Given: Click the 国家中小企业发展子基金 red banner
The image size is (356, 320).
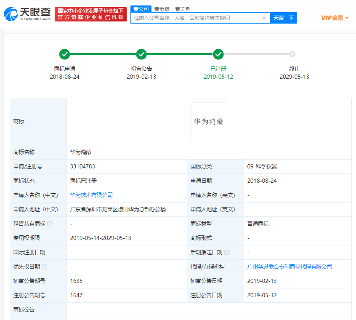Looking at the screenshot, I should click(x=90, y=13).
